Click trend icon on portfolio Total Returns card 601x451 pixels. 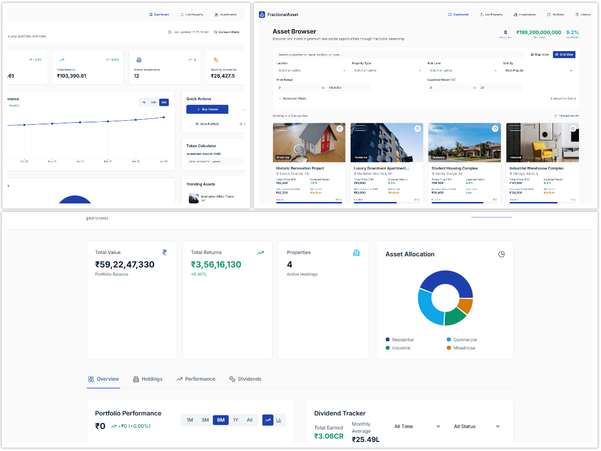tap(260, 253)
